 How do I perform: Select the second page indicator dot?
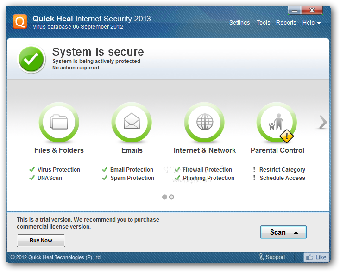(171, 197)
